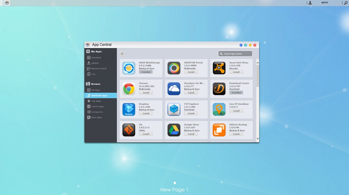Click the ASUS WebStorage app icon
The width and height of the screenshot is (349, 195).
pos(129,68)
